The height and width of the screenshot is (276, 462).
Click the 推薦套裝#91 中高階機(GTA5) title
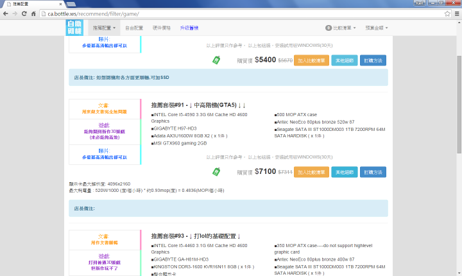click(x=198, y=105)
